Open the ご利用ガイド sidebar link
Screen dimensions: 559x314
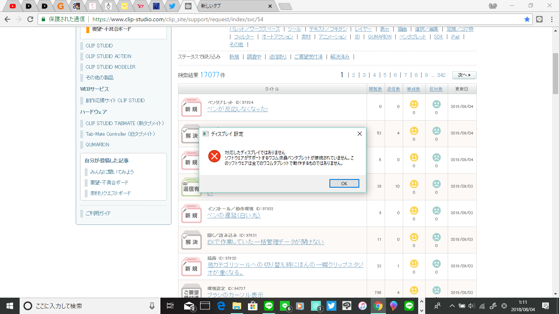[98, 213]
